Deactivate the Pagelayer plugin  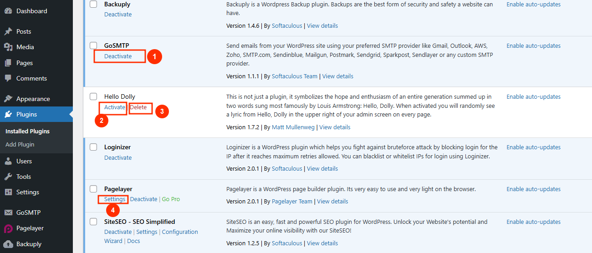pos(144,199)
